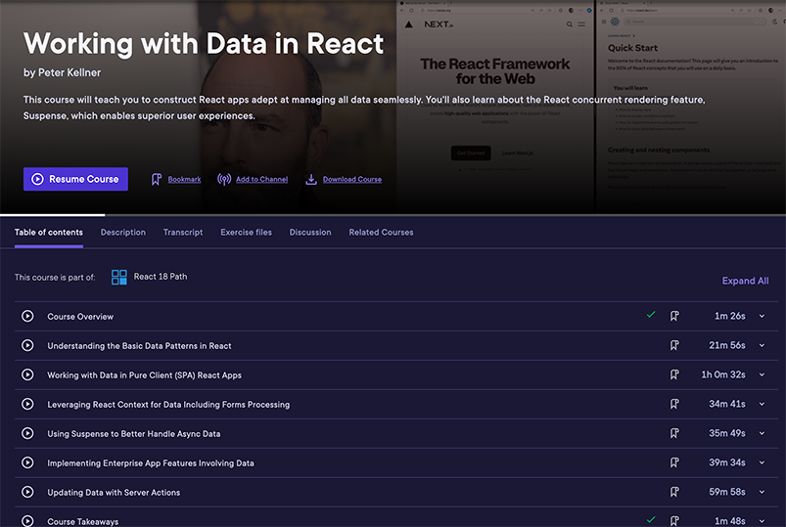Click Expand All modules

point(745,281)
